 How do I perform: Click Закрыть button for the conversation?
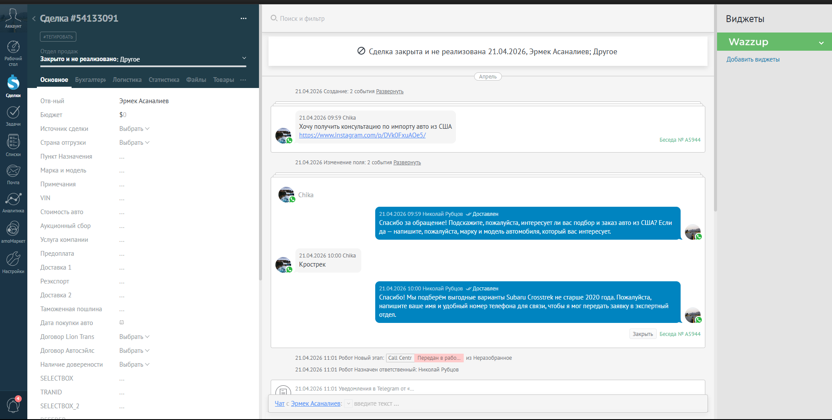click(642, 334)
